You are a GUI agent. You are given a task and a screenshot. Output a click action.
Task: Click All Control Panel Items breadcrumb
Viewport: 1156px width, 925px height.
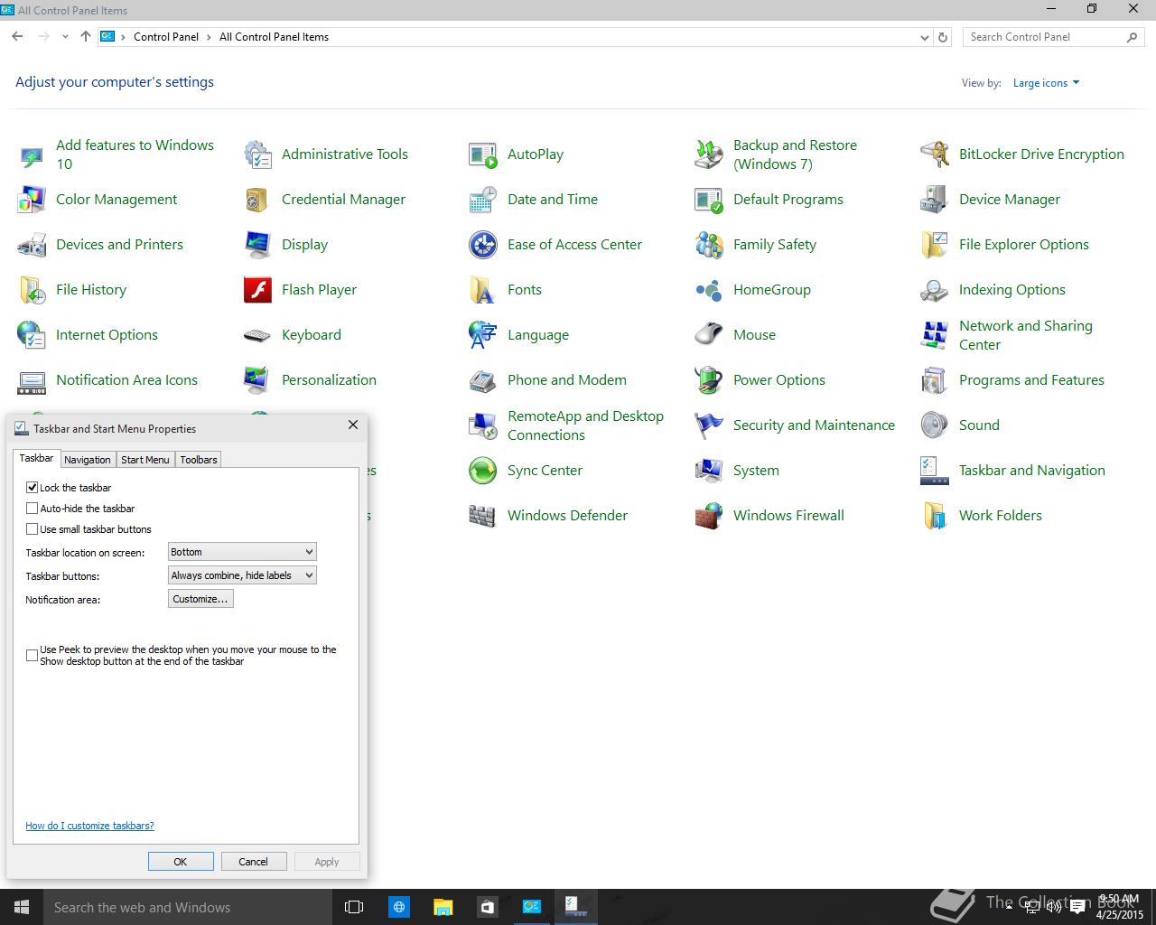coord(274,37)
